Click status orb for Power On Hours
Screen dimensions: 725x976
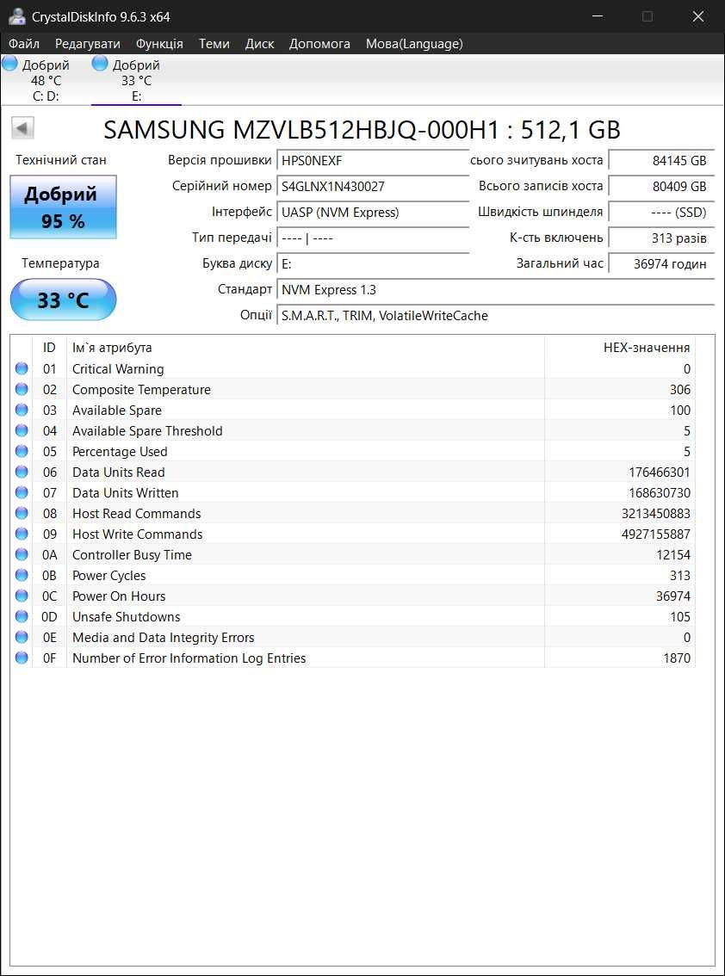[x=22, y=596]
